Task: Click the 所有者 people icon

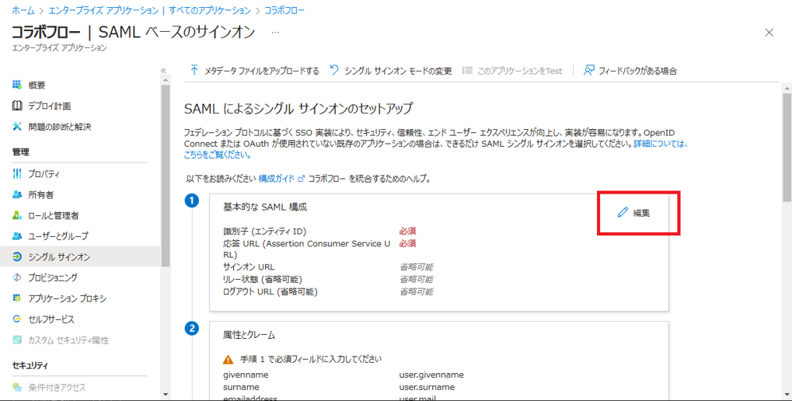Action: 17,194
